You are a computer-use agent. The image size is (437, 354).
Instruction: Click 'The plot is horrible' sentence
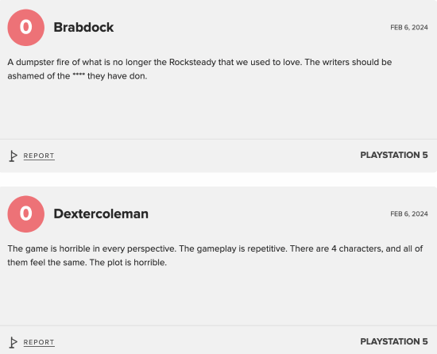coord(128,263)
